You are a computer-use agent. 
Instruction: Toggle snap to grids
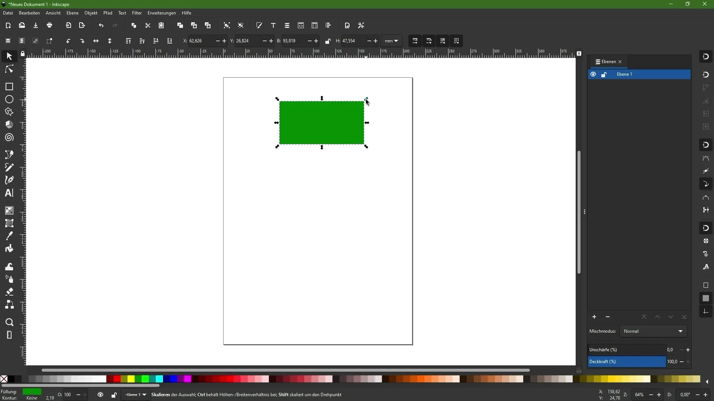pyautogui.click(x=706, y=299)
